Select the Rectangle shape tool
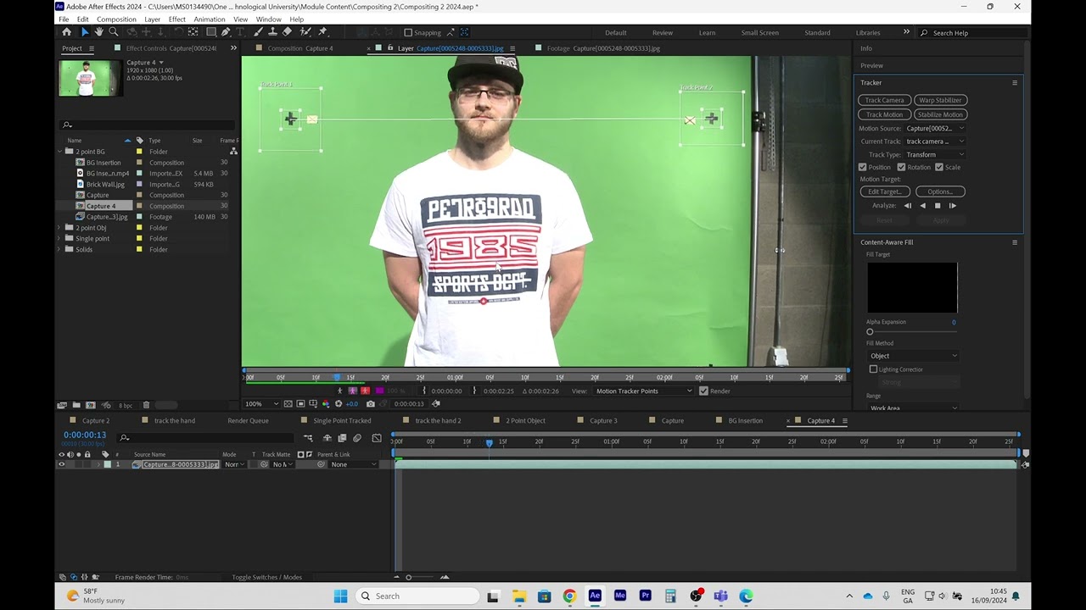This screenshot has width=1086, height=610. [211, 32]
